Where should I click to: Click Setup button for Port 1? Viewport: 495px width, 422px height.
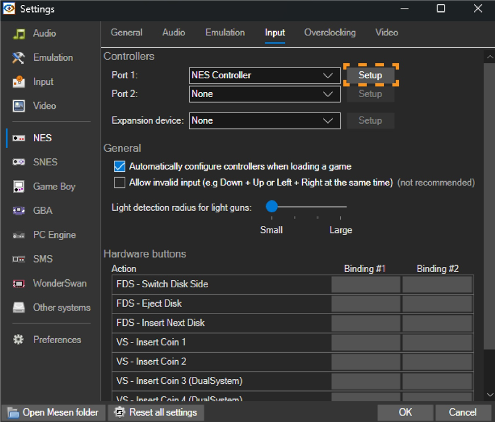[x=370, y=75]
